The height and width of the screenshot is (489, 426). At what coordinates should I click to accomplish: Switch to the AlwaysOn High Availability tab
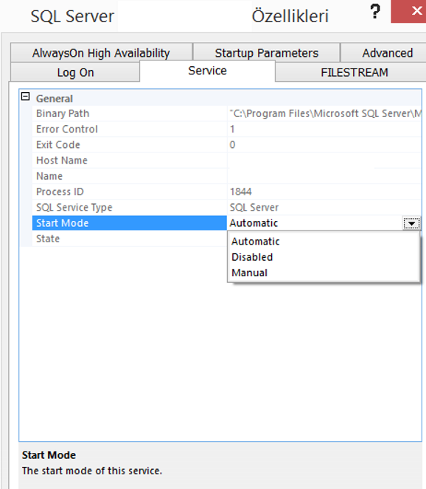(x=101, y=53)
